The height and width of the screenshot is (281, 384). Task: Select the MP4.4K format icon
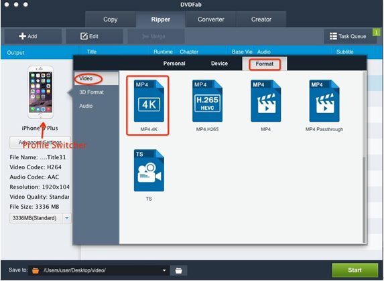(x=149, y=101)
